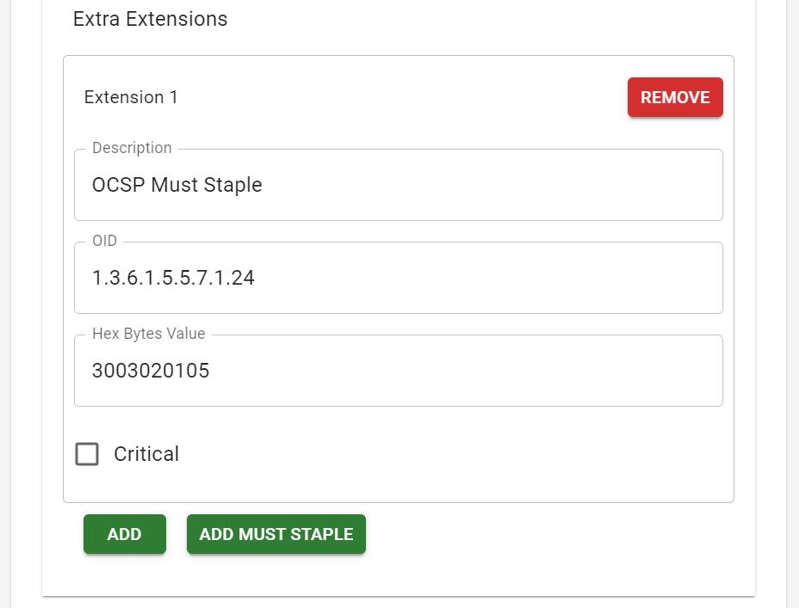Click the Extension 1 title
Viewport: 799px width, 608px height.
(131, 97)
